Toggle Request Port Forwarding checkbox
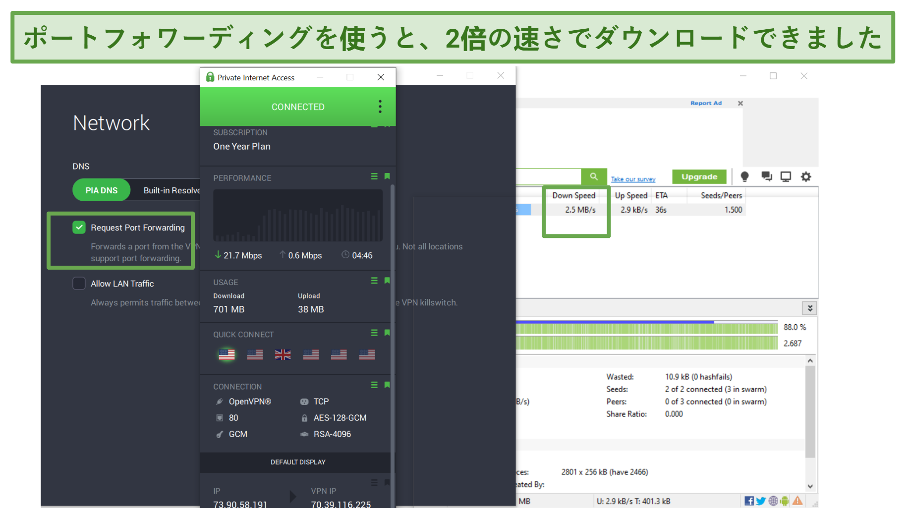The width and height of the screenshot is (906, 516). pyautogui.click(x=79, y=228)
